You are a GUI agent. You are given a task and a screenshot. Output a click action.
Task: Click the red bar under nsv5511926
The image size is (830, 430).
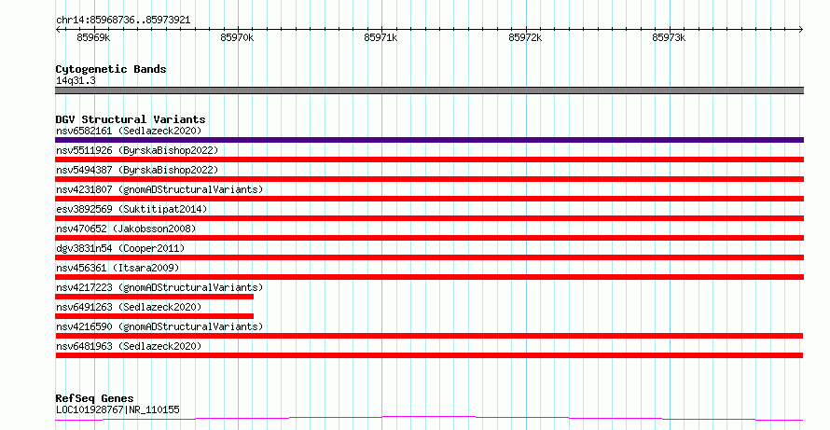click(x=429, y=160)
